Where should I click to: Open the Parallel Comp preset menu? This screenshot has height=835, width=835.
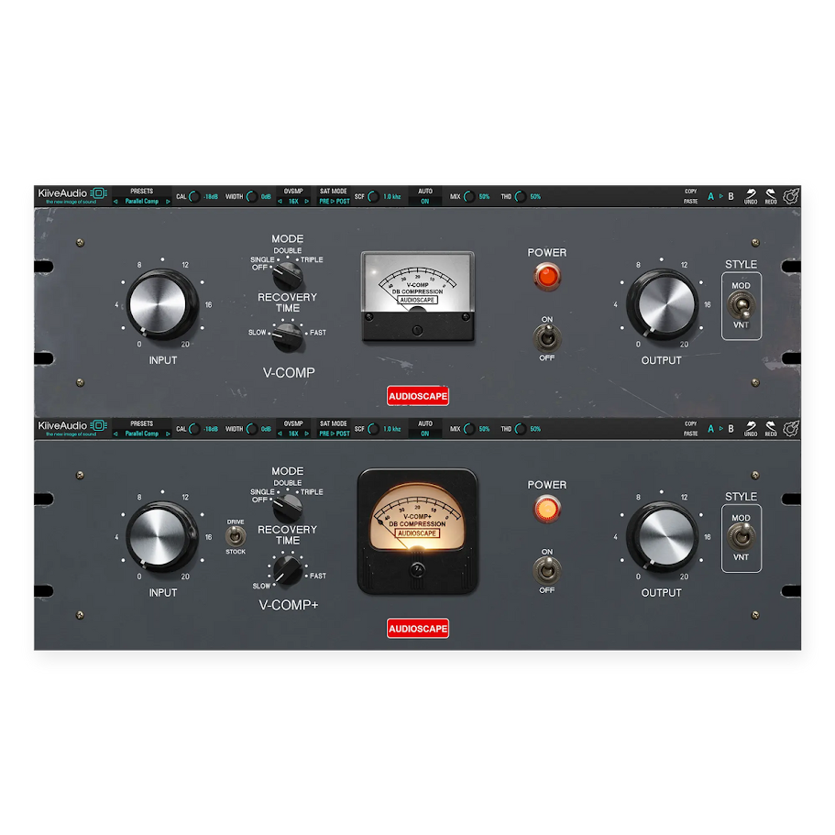143,201
